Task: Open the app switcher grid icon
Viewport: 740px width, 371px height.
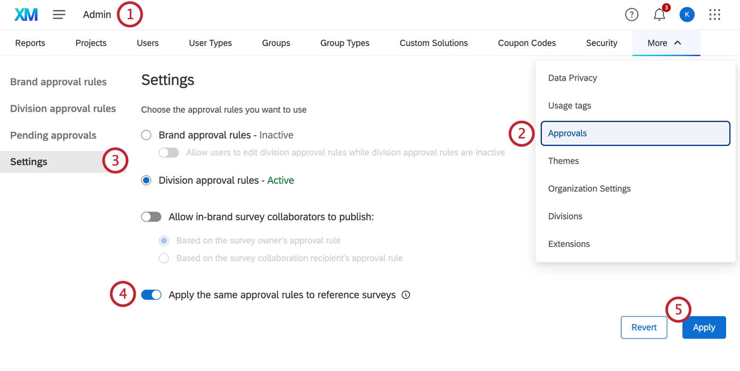Action: pos(714,15)
